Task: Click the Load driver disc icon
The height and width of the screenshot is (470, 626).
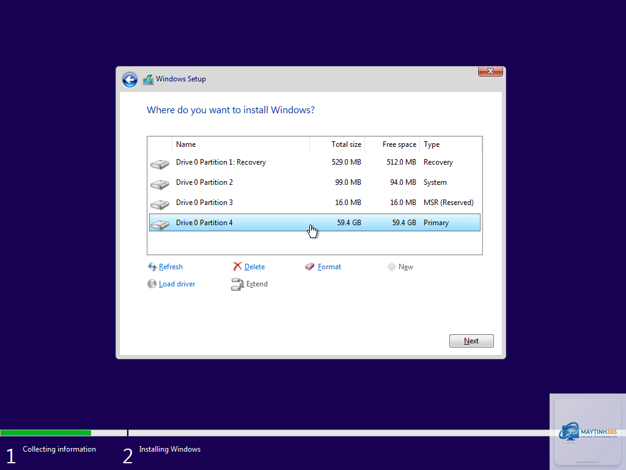Action: pyautogui.click(x=152, y=284)
